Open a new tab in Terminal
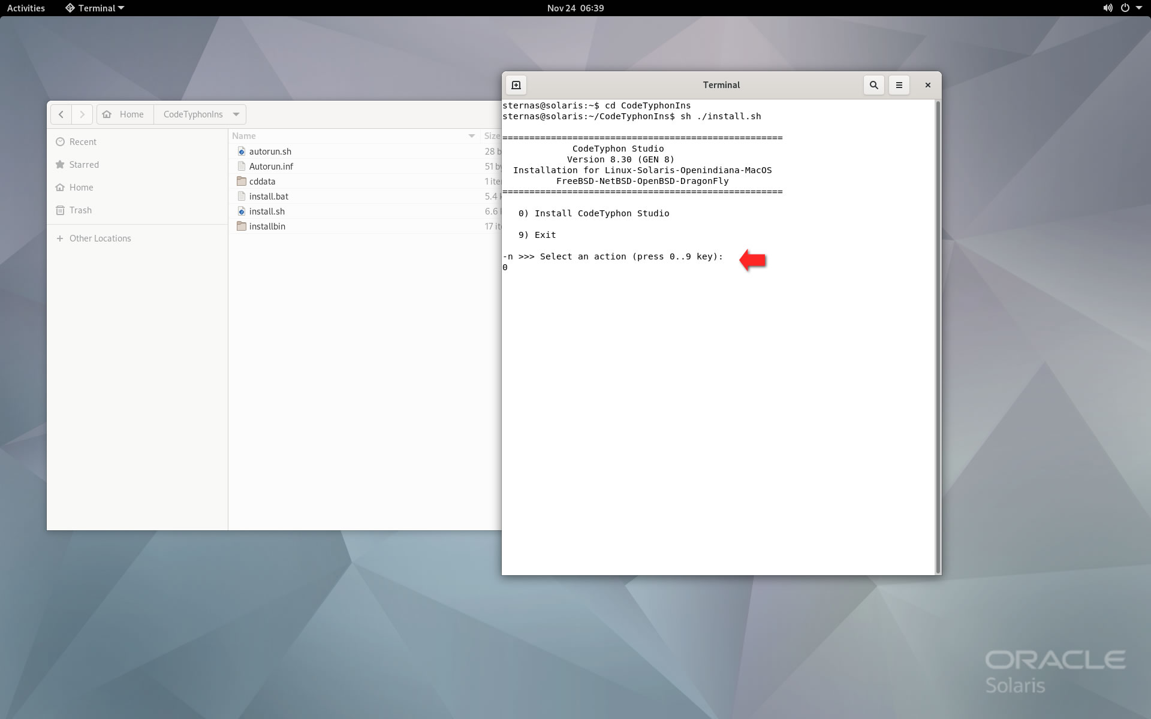 pos(516,85)
